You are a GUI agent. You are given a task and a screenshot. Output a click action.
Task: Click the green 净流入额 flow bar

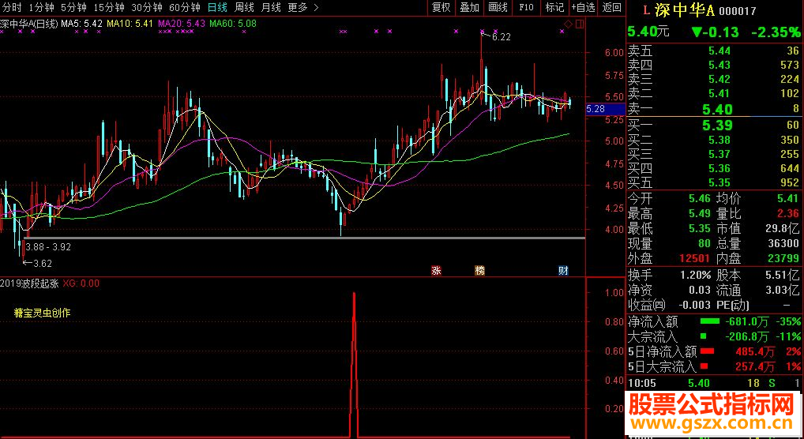pyautogui.click(x=710, y=322)
